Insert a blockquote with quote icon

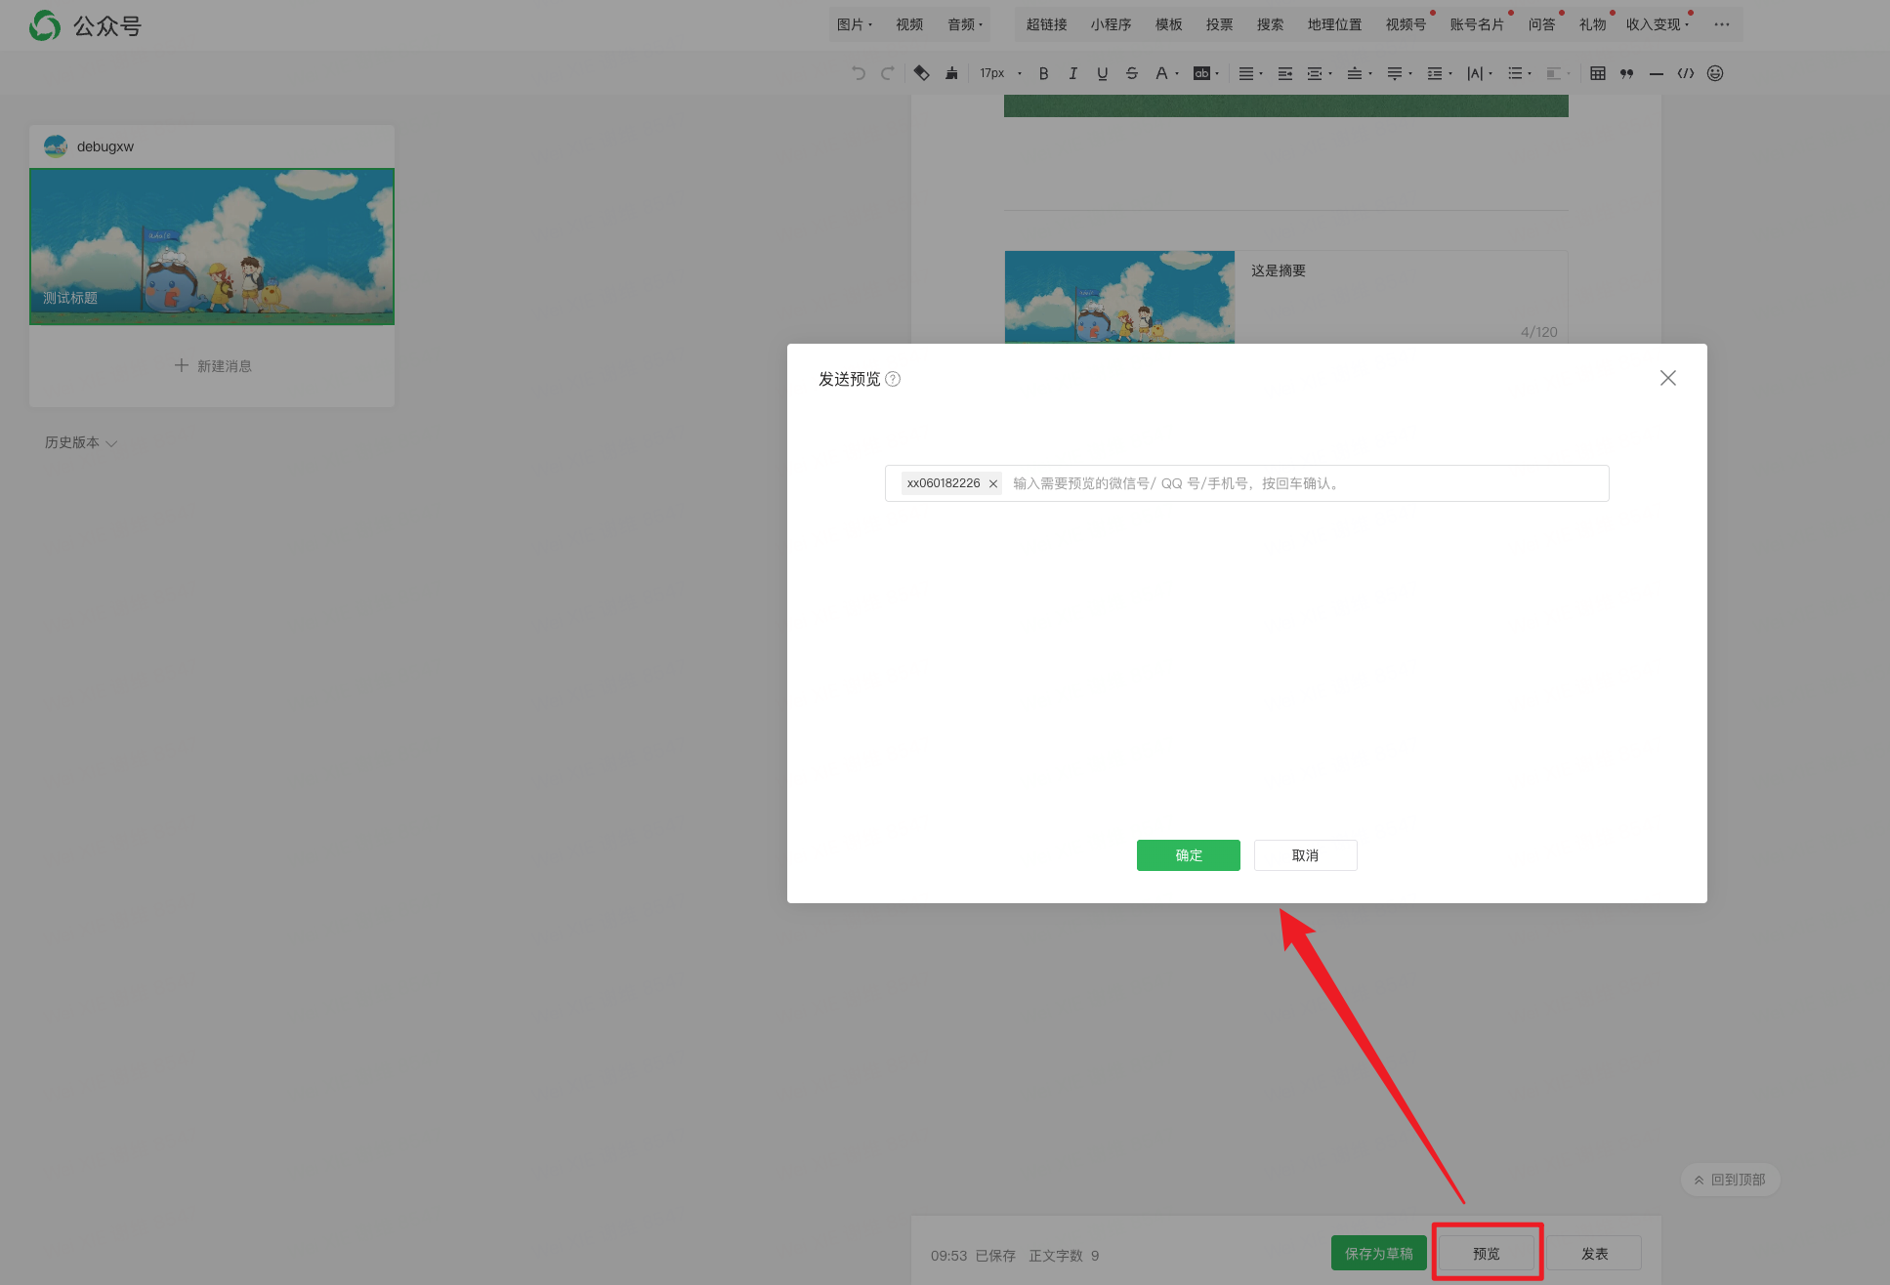coord(1626,73)
